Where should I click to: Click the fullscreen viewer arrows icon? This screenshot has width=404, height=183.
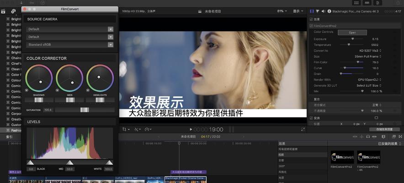(303, 129)
